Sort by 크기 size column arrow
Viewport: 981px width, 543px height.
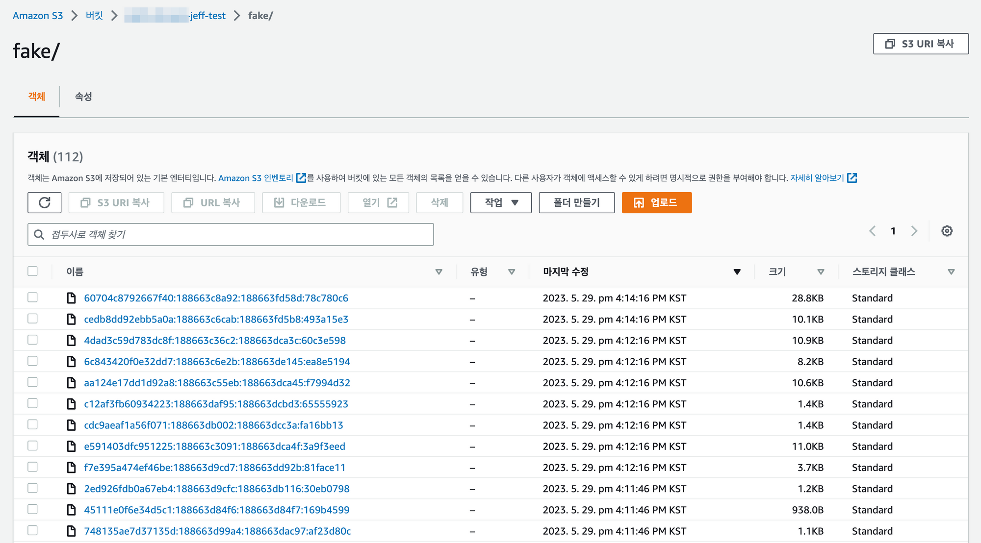tap(821, 272)
